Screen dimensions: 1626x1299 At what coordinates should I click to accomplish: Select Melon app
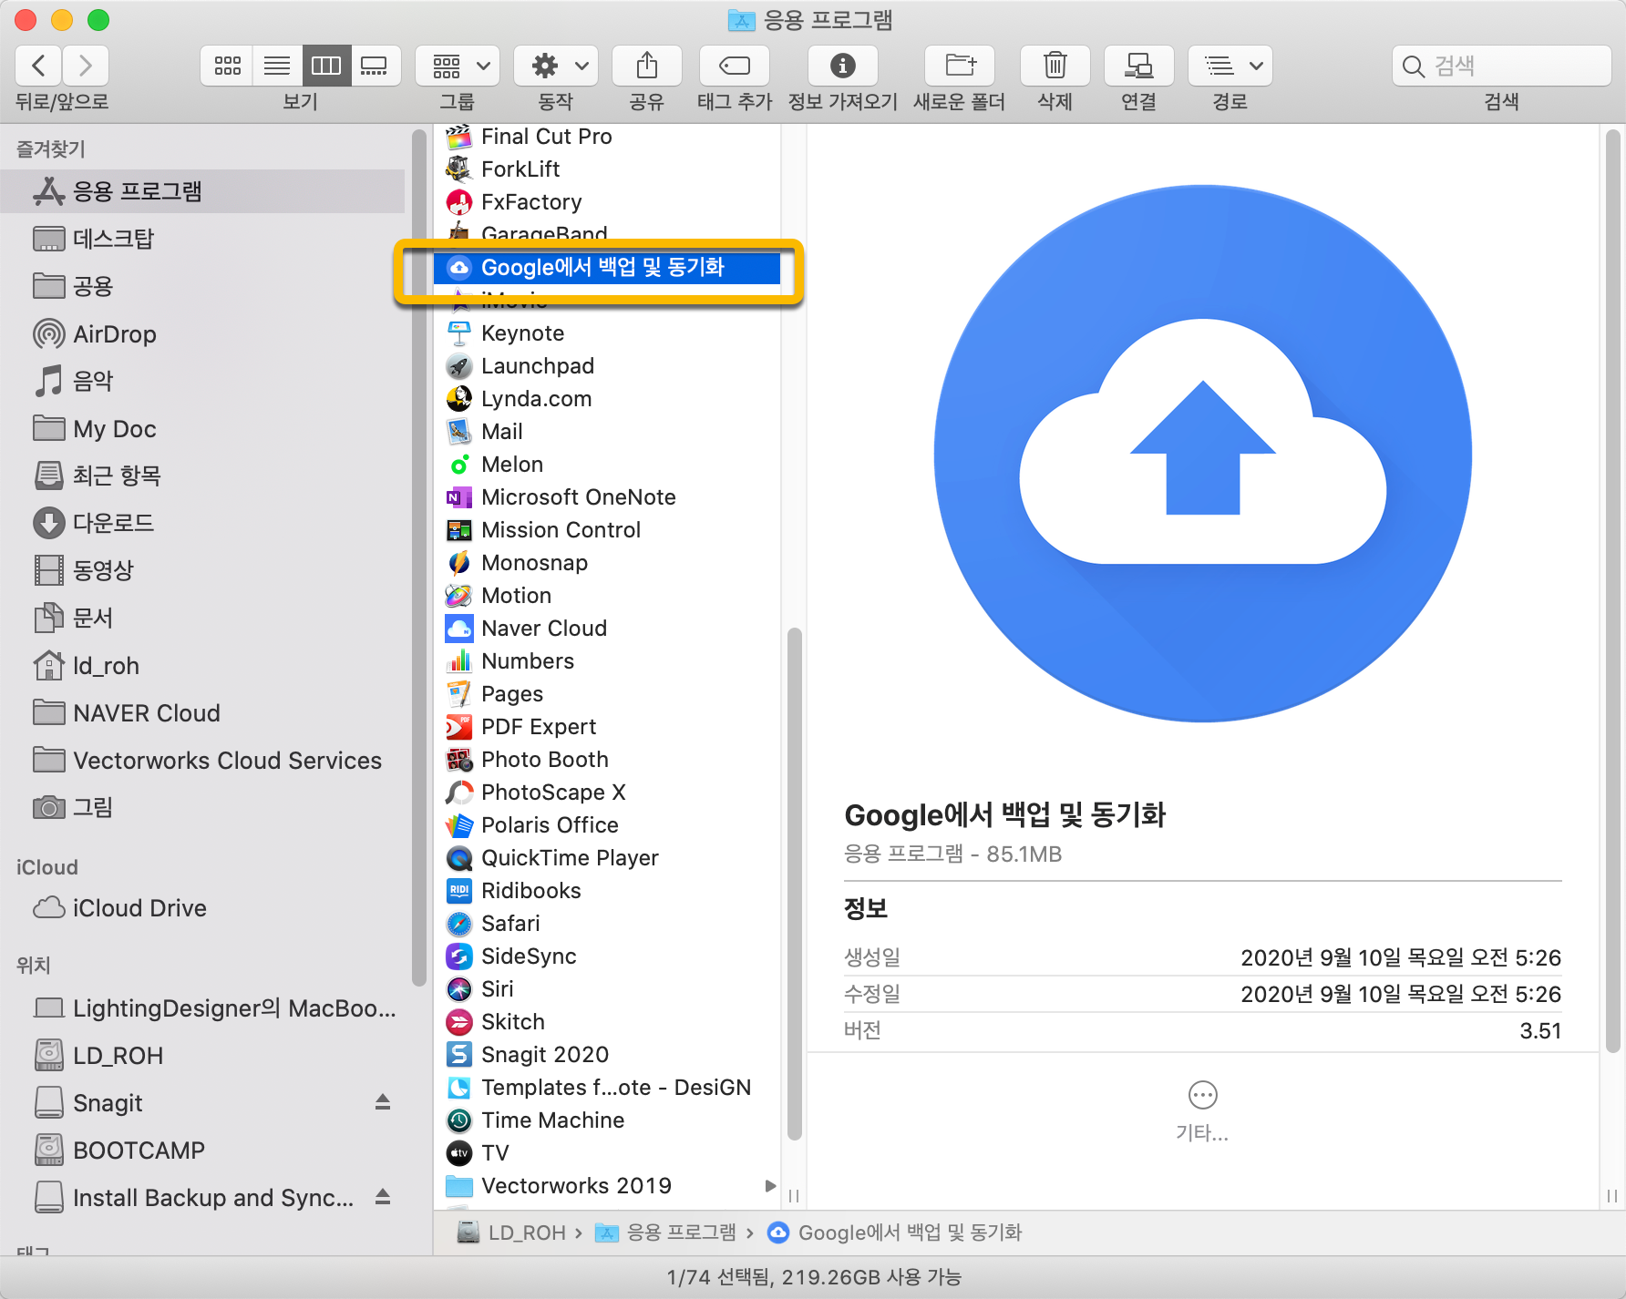click(607, 465)
